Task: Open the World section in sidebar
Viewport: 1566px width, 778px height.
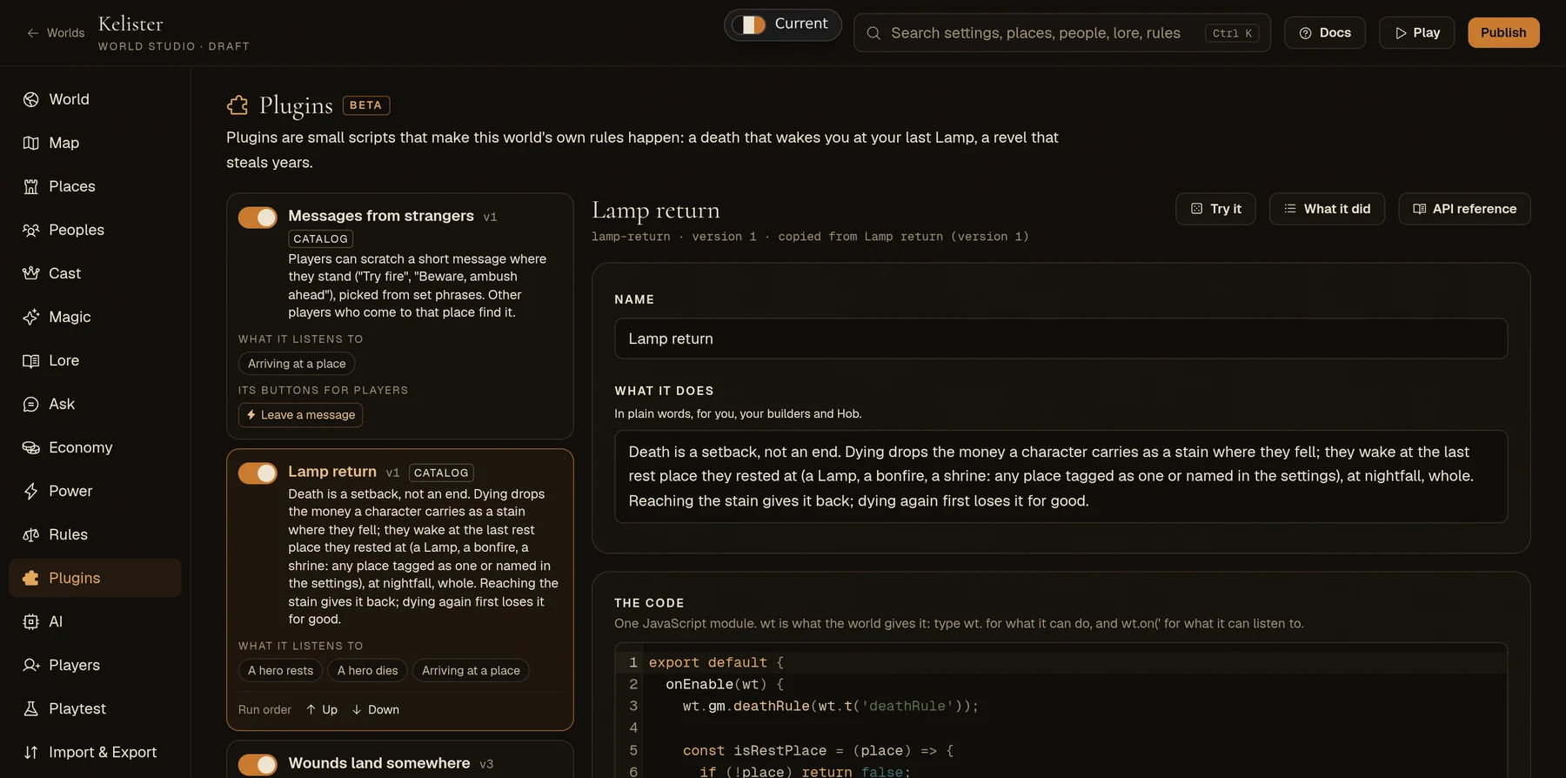Action: click(x=95, y=99)
